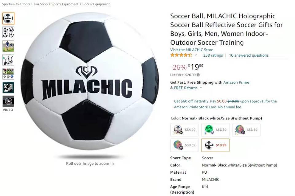295x196 pixels.
Task: Open the kids playing soccer thumbnail
Action: 8,46
